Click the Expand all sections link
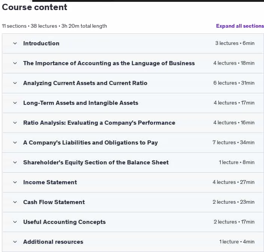Screen dimensions: 264x252 tap(240, 26)
